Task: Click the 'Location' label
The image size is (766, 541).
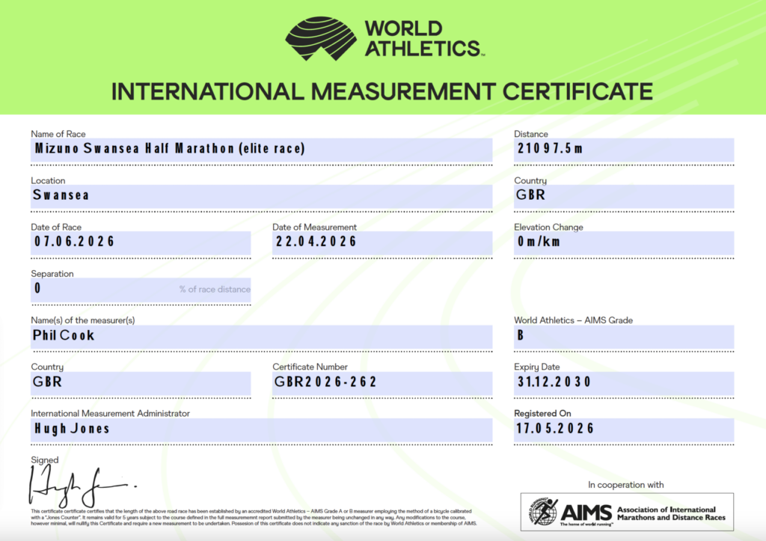Action: (x=48, y=180)
